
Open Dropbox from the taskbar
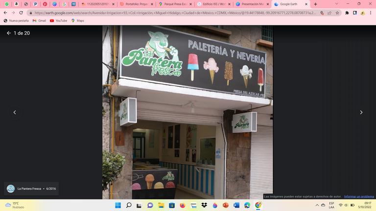click(204, 205)
